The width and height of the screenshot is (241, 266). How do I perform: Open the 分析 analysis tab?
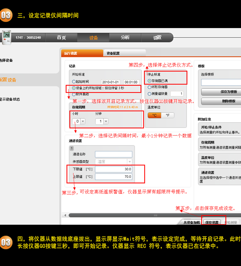[x=125, y=38]
